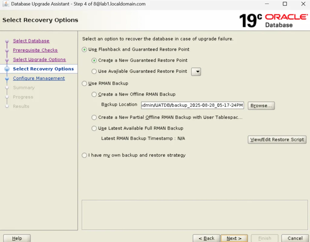Go to the Select Database step
The width and height of the screenshot is (310, 242).
pyautogui.click(x=31, y=41)
